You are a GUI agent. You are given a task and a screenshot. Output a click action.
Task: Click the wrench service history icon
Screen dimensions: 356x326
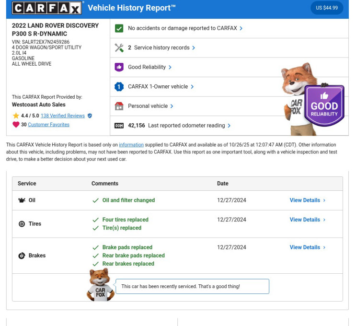[x=119, y=48]
